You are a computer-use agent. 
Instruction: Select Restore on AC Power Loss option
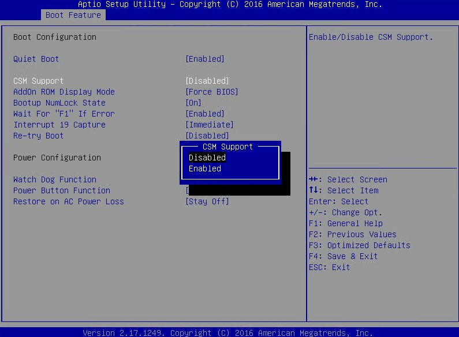(69, 201)
